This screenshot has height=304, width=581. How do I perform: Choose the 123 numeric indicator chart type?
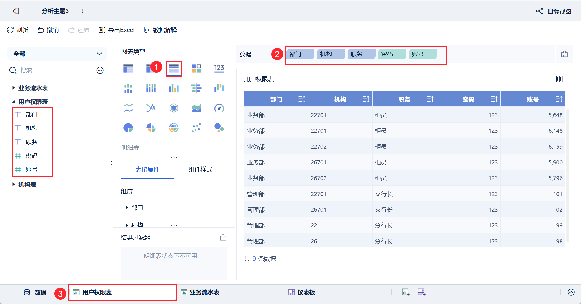click(219, 69)
